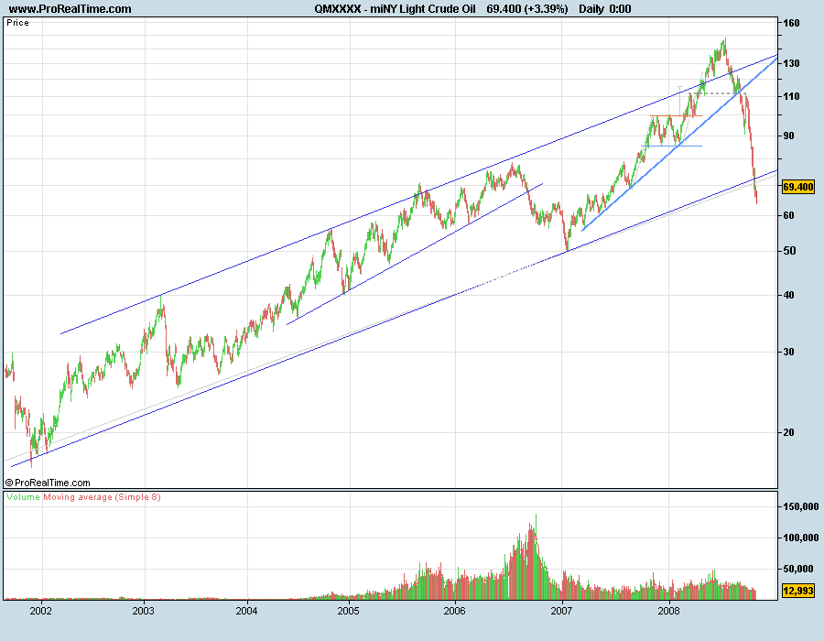Click the yellow 69.400 current price tag
The image size is (824, 641).
pos(797,187)
